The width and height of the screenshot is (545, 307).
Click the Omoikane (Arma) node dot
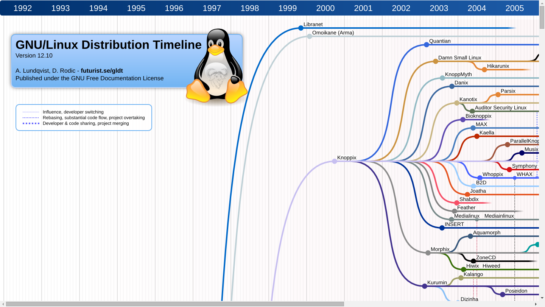[x=310, y=36]
